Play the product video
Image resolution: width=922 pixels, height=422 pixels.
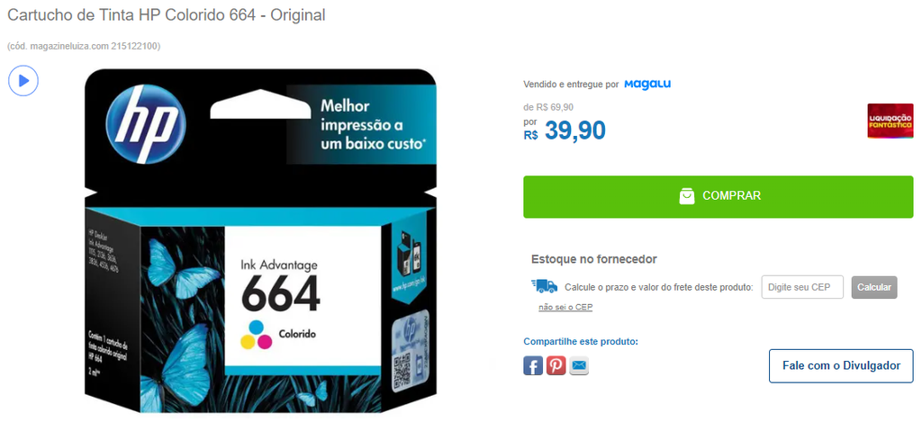point(23,80)
